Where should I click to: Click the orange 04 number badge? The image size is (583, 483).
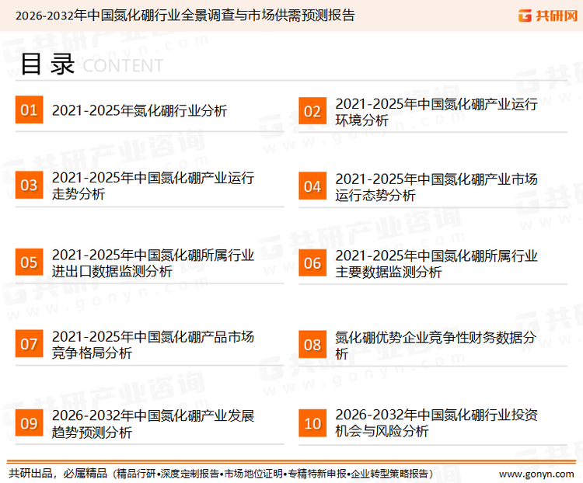click(312, 186)
